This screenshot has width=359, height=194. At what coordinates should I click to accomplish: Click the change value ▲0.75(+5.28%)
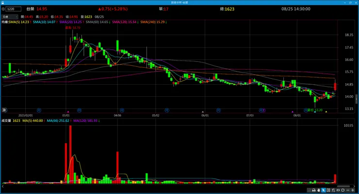[113, 9]
